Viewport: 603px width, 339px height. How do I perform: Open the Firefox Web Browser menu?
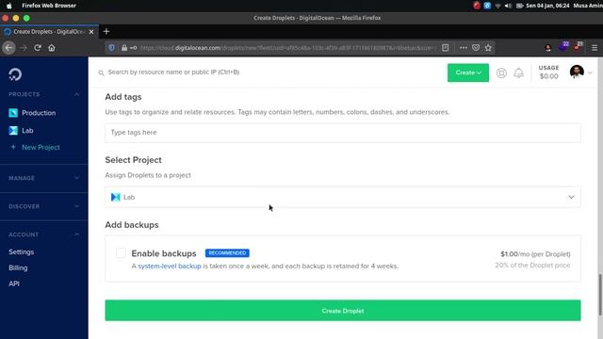(49, 6)
